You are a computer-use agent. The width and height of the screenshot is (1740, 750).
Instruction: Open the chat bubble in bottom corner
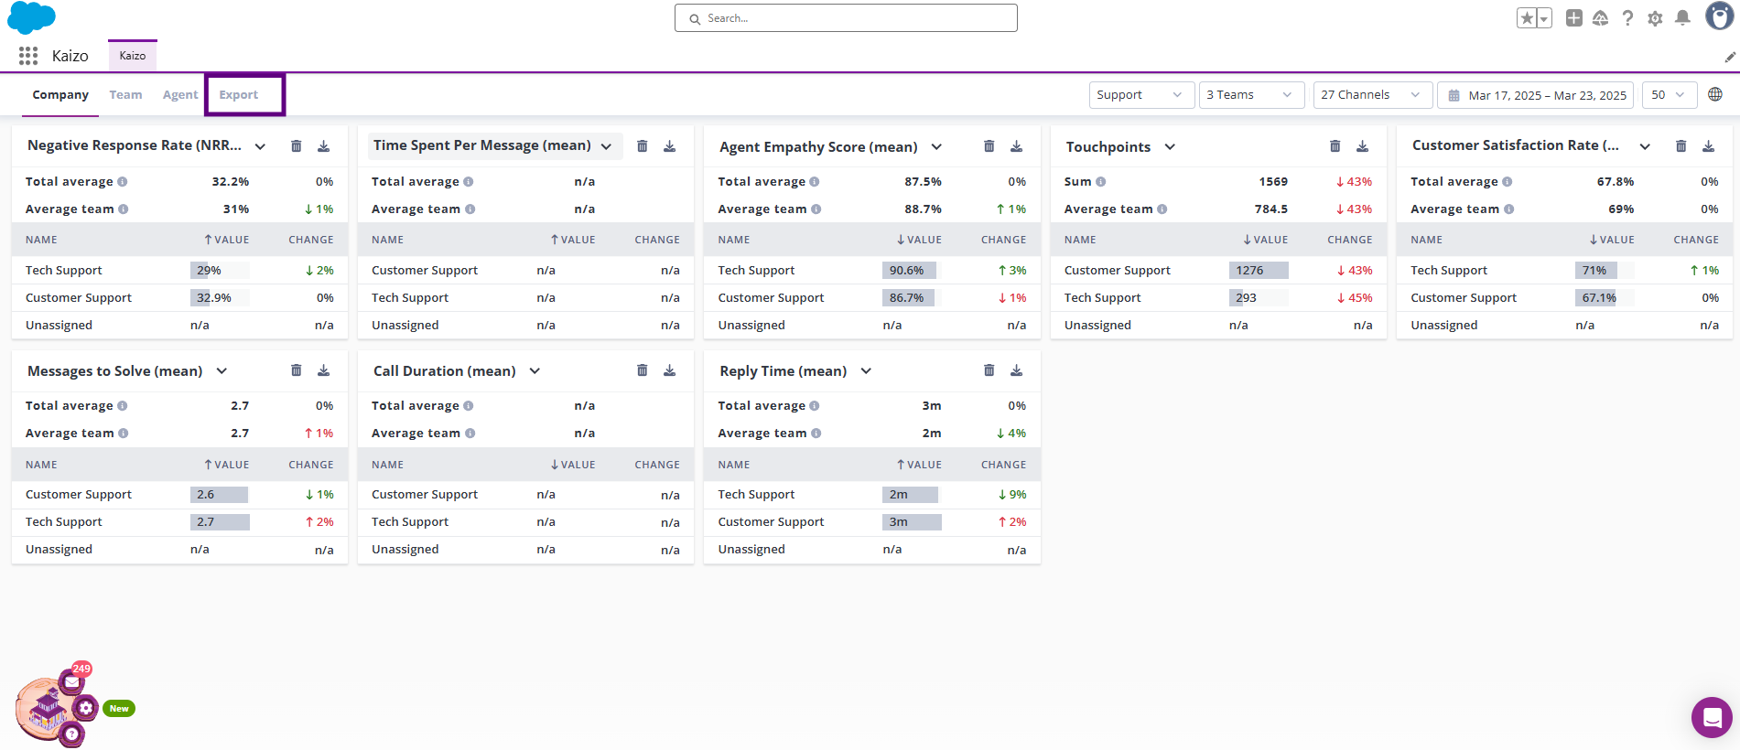(x=1711, y=717)
